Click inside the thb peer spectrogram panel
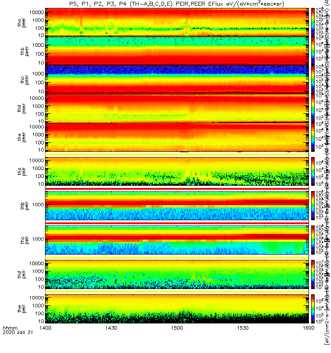The height and width of the screenshot is (353, 331). click(x=177, y=51)
